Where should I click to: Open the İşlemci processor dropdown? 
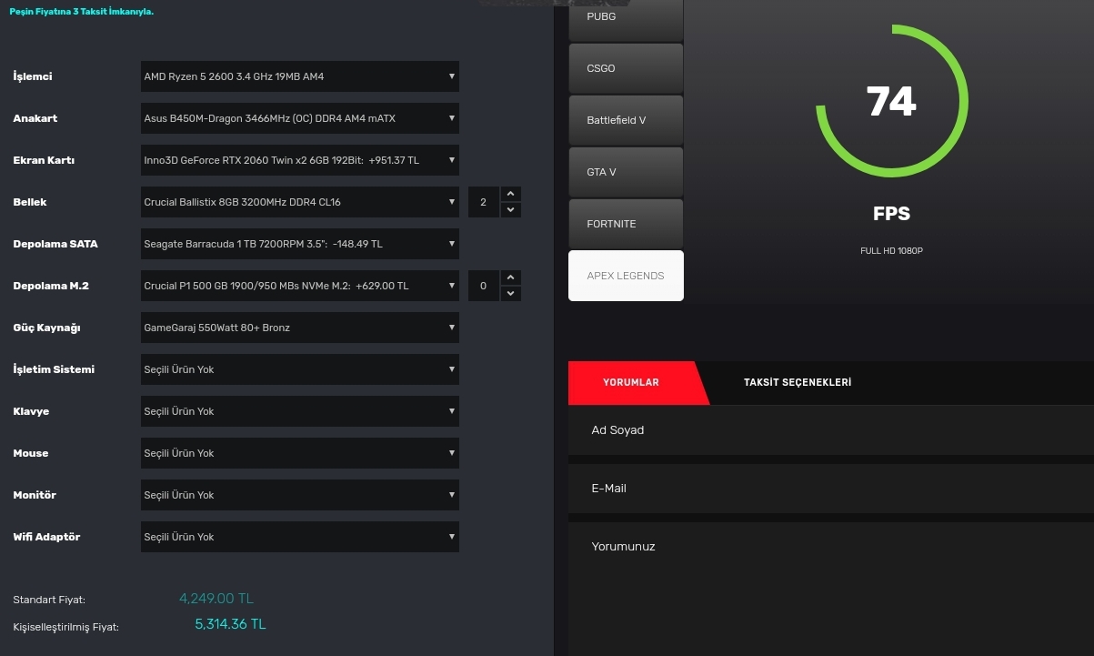point(299,76)
